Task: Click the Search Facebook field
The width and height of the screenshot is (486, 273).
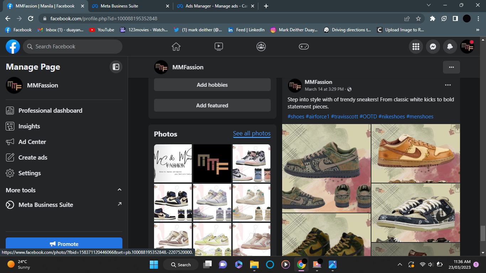Action: coord(73,47)
